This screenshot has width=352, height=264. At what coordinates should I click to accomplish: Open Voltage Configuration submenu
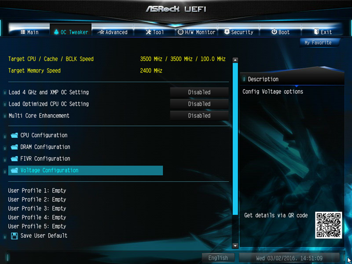[x=85, y=170]
